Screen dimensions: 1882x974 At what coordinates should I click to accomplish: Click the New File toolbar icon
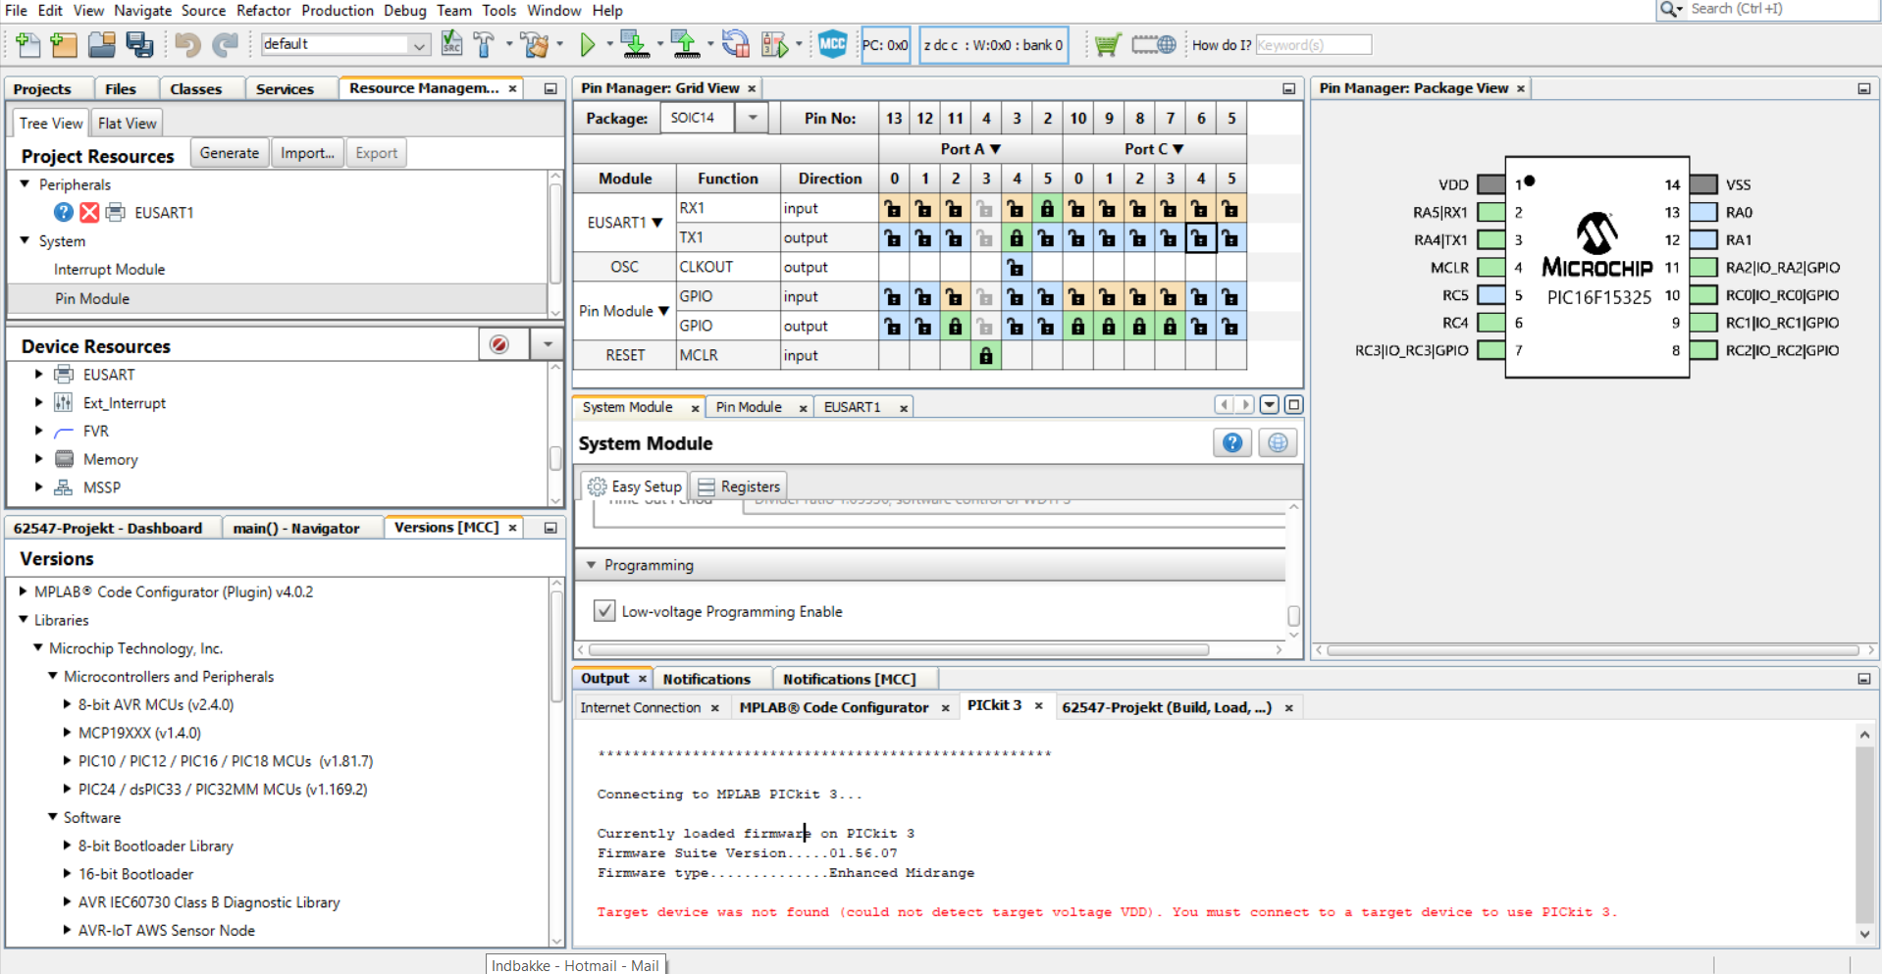coord(27,44)
